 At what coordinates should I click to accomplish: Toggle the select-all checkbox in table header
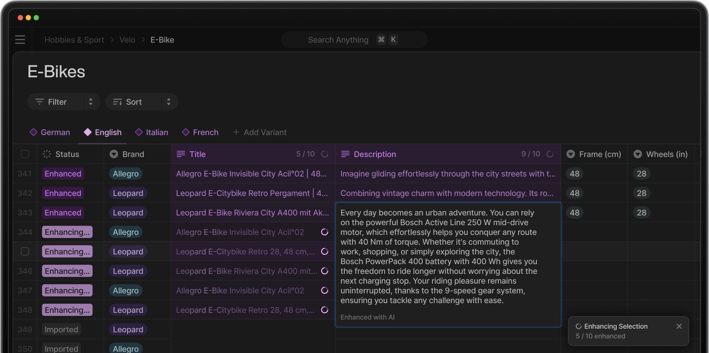pyautogui.click(x=25, y=154)
